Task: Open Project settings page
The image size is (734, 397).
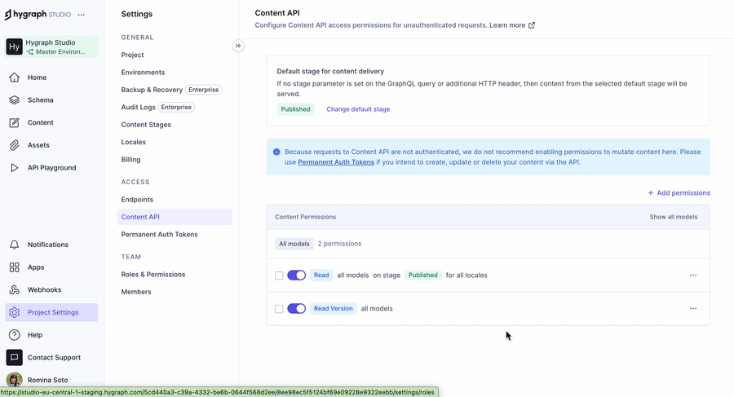Action: [132, 55]
